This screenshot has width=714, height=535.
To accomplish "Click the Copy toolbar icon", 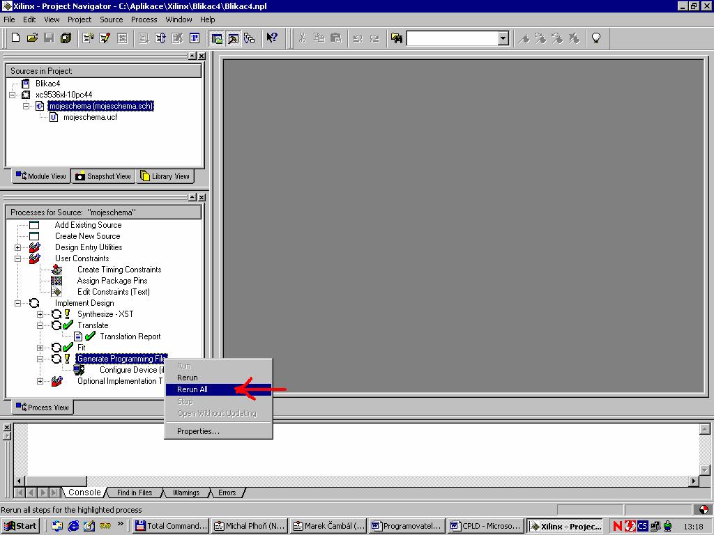I will [319, 38].
